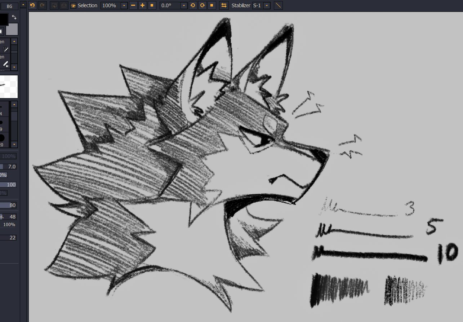Image resolution: width=463 pixels, height=322 pixels.
Task: Flip the canvas view horizontally
Action: pos(224,5)
